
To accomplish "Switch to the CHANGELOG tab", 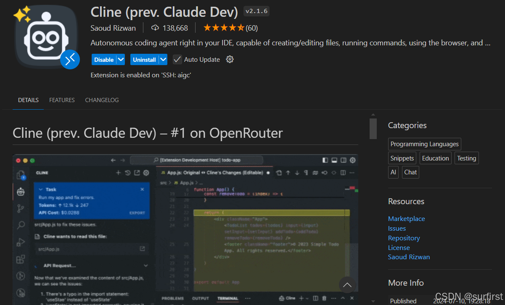I will pos(102,100).
